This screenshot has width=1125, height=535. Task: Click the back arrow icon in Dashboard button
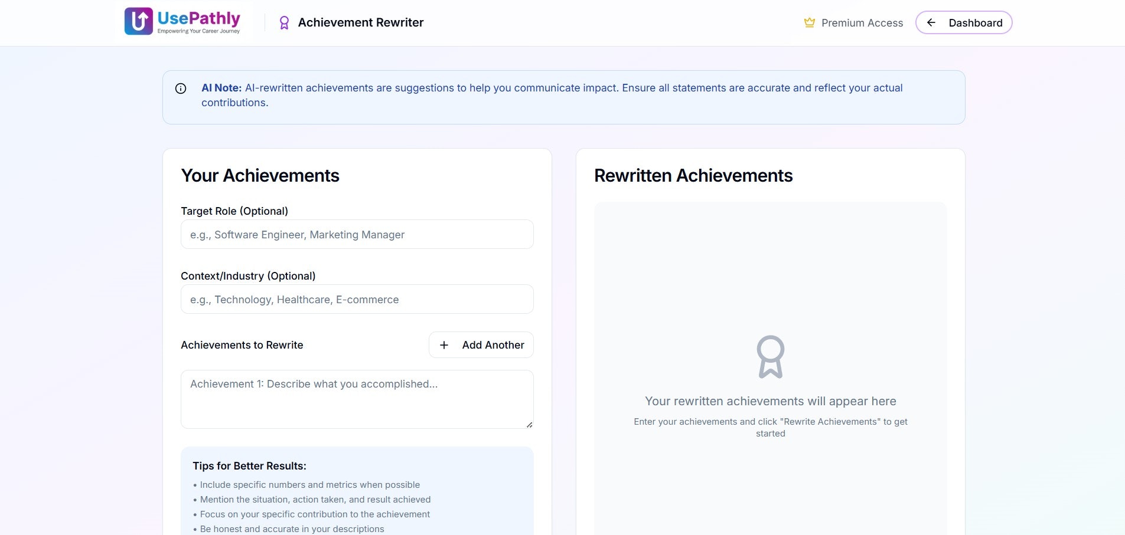pos(931,22)
